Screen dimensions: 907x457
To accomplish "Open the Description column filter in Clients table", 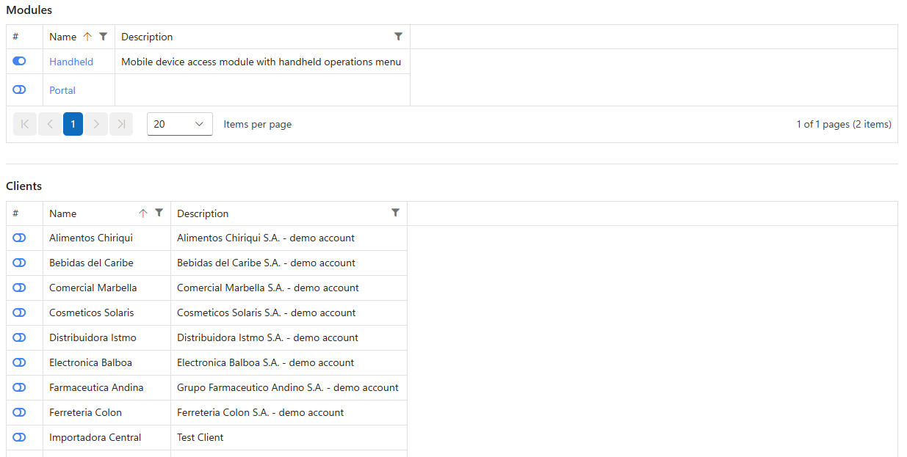I will pos(395,213).
